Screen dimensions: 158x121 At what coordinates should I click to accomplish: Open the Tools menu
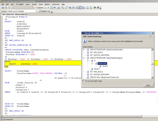(41, 4)
